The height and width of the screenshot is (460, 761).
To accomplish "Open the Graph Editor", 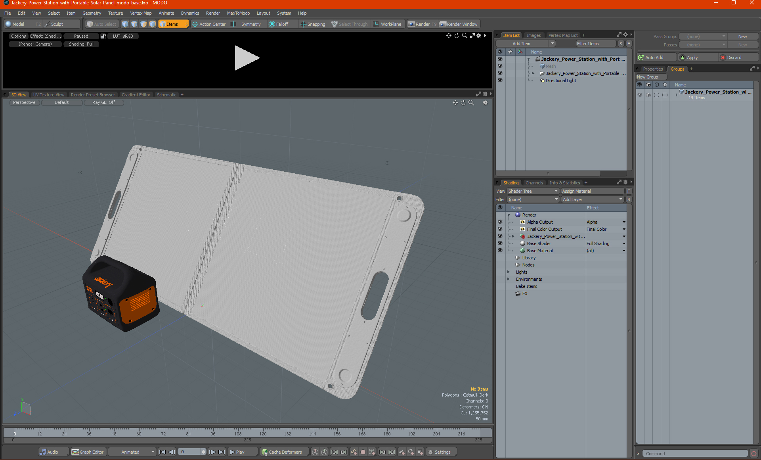I will [88, 452].
